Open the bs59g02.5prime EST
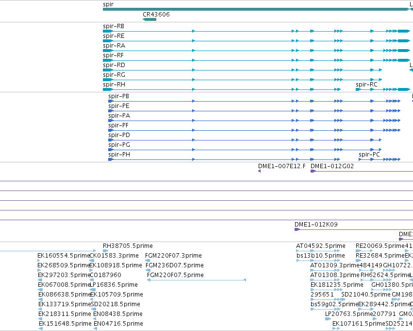Screen dimensions: 413x331 pyautogui.click(x=334, y=304)
